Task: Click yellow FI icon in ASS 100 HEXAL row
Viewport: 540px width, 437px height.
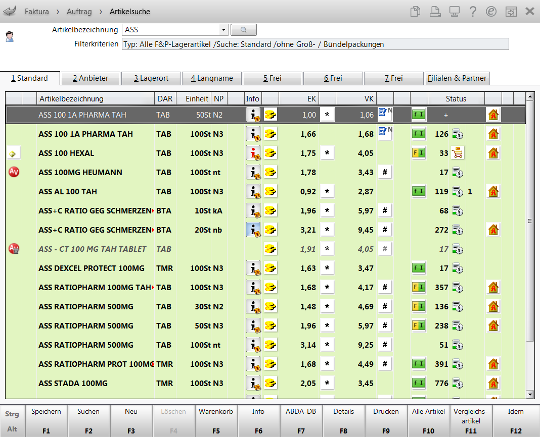Action: click(419, 153)
